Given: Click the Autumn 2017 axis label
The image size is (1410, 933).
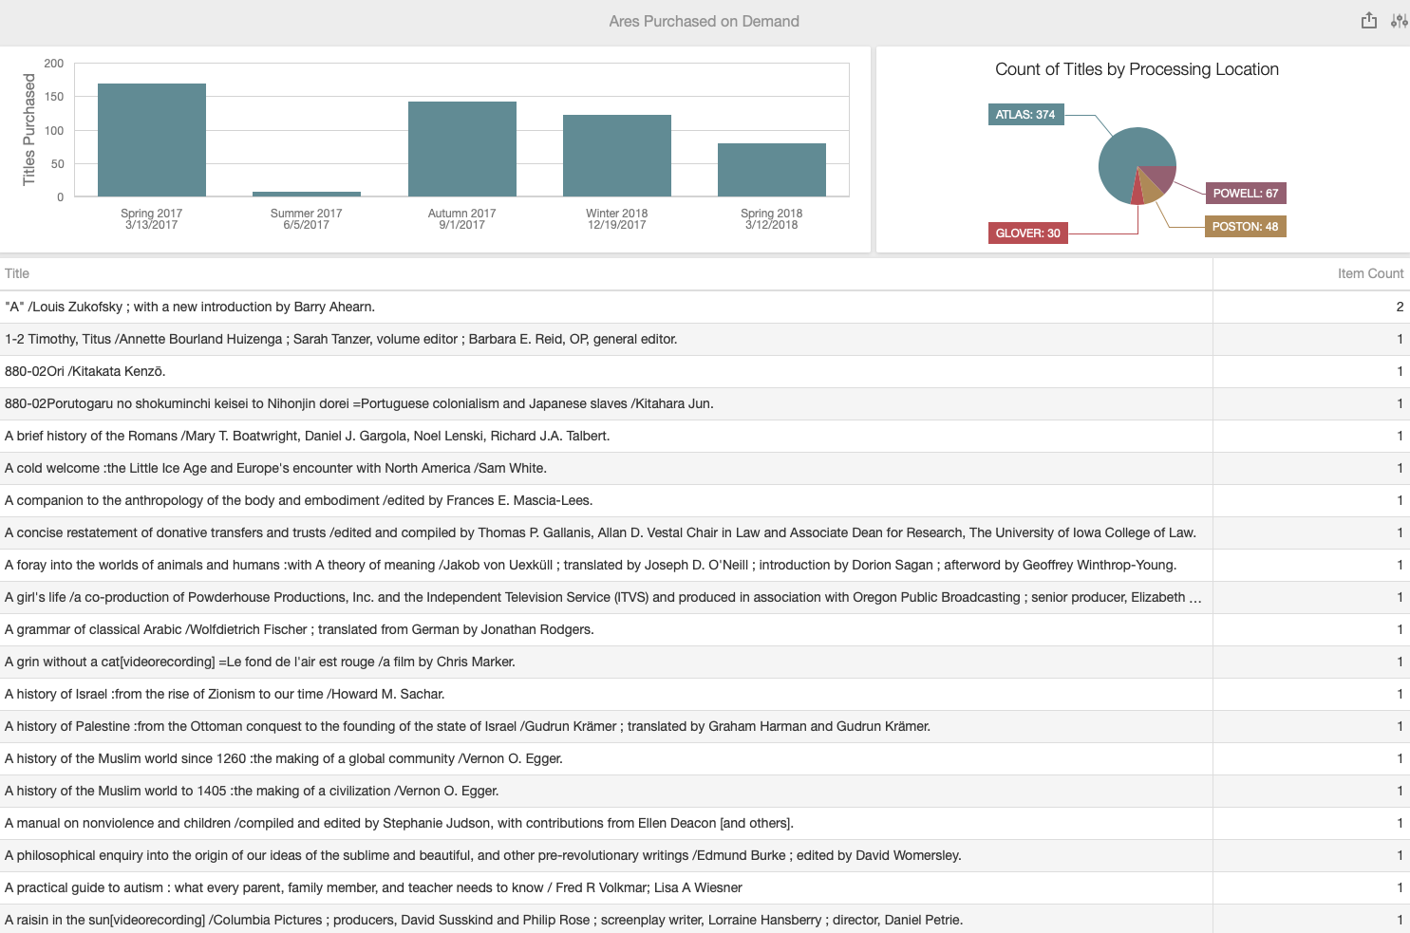Looking at the screenshot, I should click(x=461, y=218).
